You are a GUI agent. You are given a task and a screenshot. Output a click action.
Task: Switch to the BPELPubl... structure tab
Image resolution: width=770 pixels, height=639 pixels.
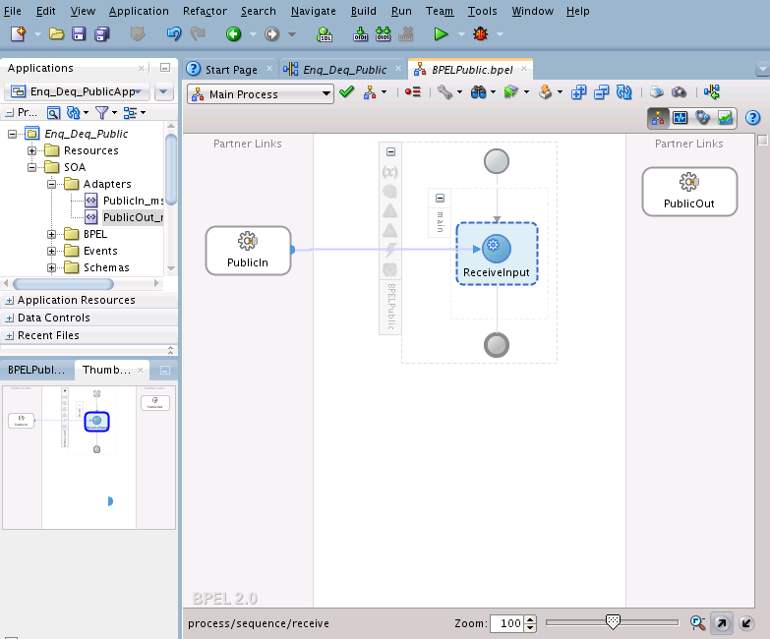[35, 370]
